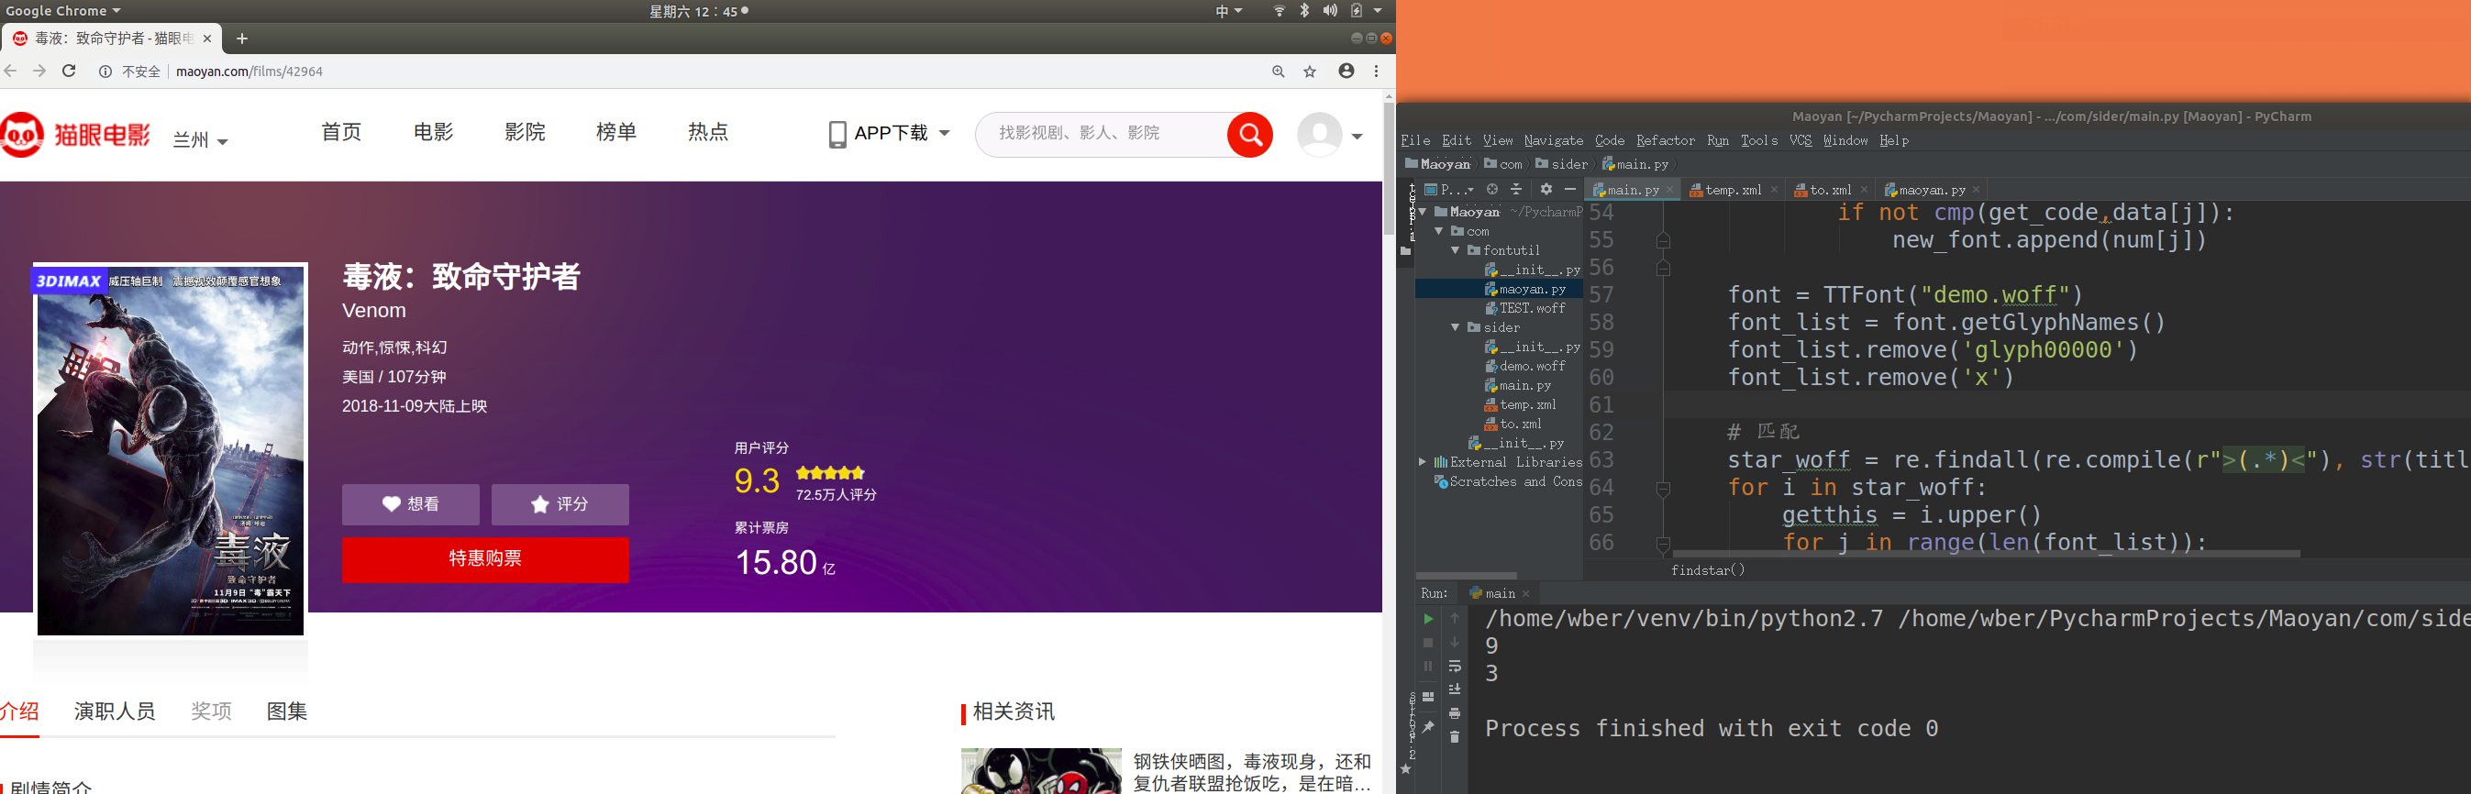Collapse the com folder in Project tree

[1439, 231]
